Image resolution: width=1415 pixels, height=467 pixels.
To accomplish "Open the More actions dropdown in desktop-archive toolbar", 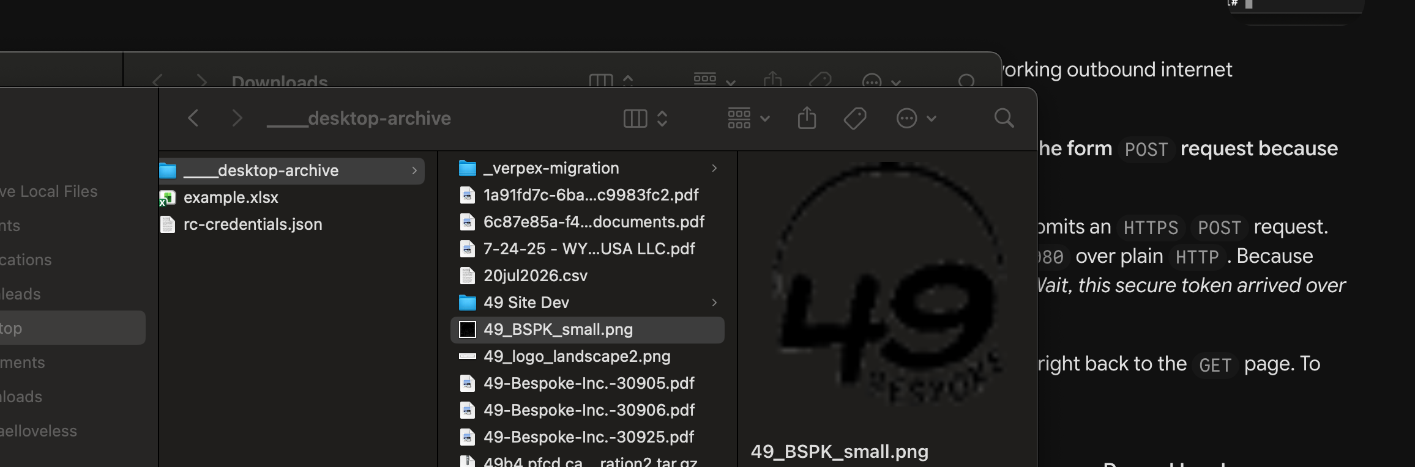I will pos(916,118).
